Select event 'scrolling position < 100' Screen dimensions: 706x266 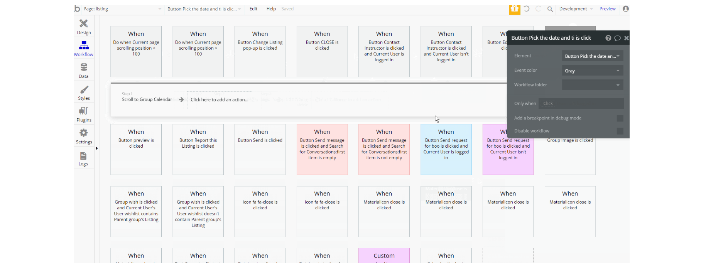point(136,51)
